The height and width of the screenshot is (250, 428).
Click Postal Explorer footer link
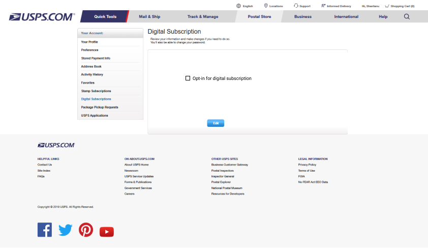point(221,182)
